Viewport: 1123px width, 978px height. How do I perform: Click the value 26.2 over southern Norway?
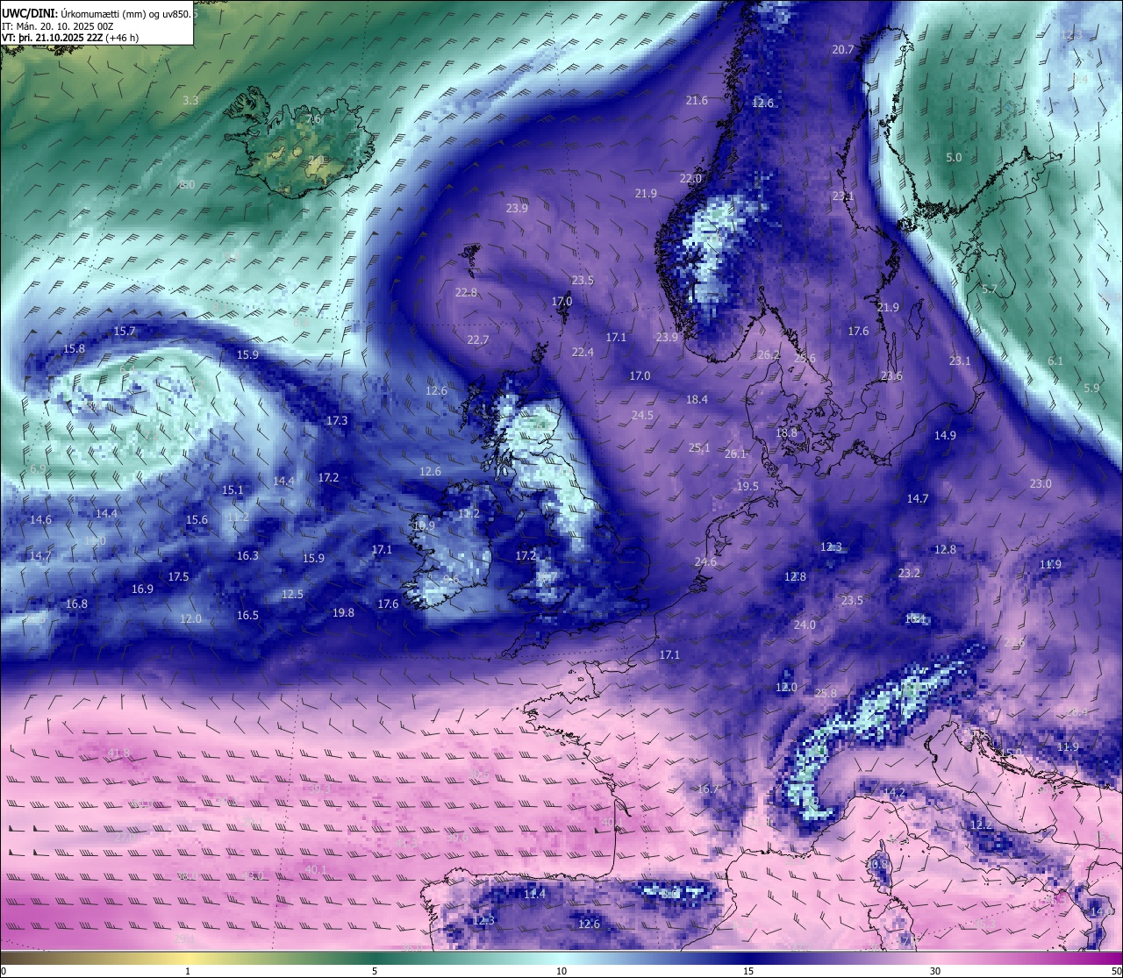point(769,354)
